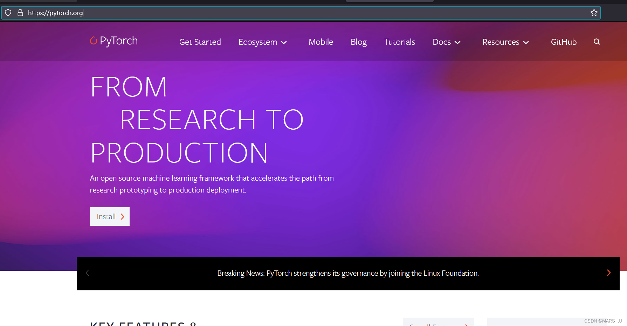This screenshot has width=627, height=326.
Task: Go to the Mobile page
Action: tap(321, 42)
